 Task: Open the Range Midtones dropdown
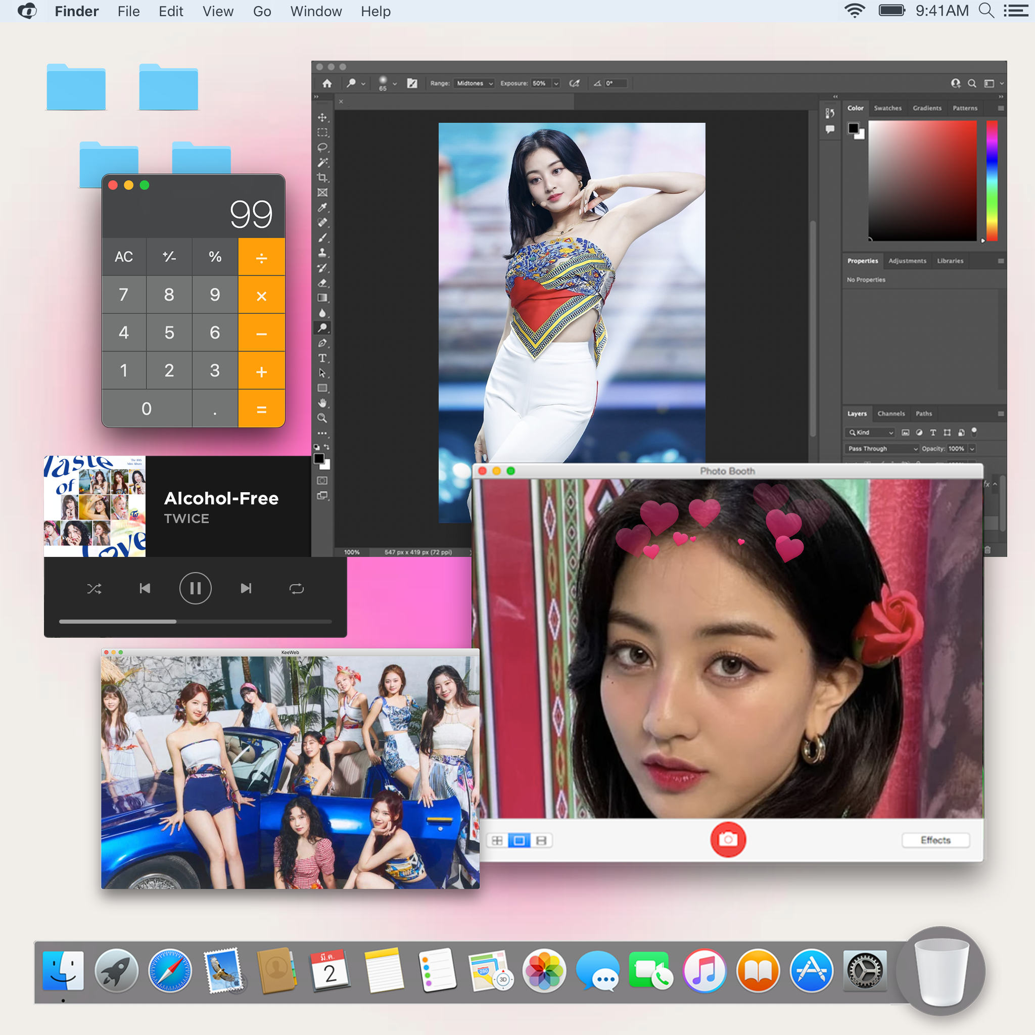tap(474, 83)
